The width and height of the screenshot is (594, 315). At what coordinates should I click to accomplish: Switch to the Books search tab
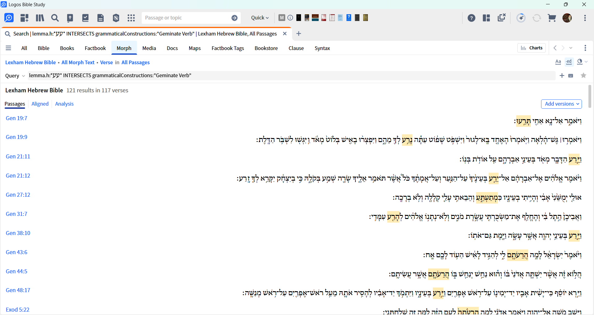[x=67, y=48]
